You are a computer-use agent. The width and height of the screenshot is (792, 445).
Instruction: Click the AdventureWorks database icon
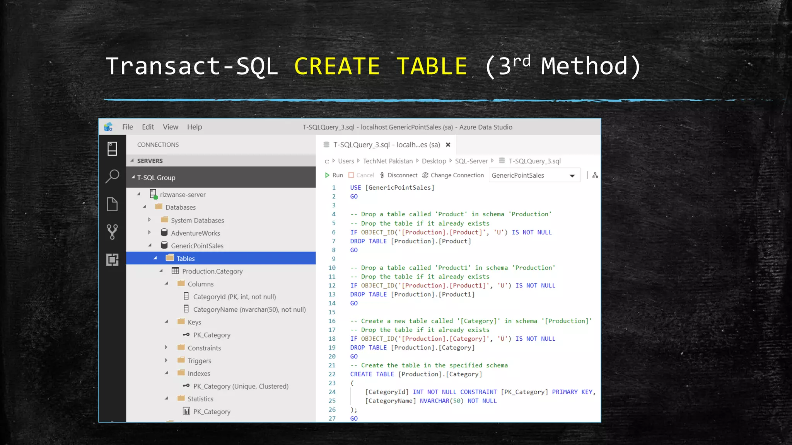164,233
